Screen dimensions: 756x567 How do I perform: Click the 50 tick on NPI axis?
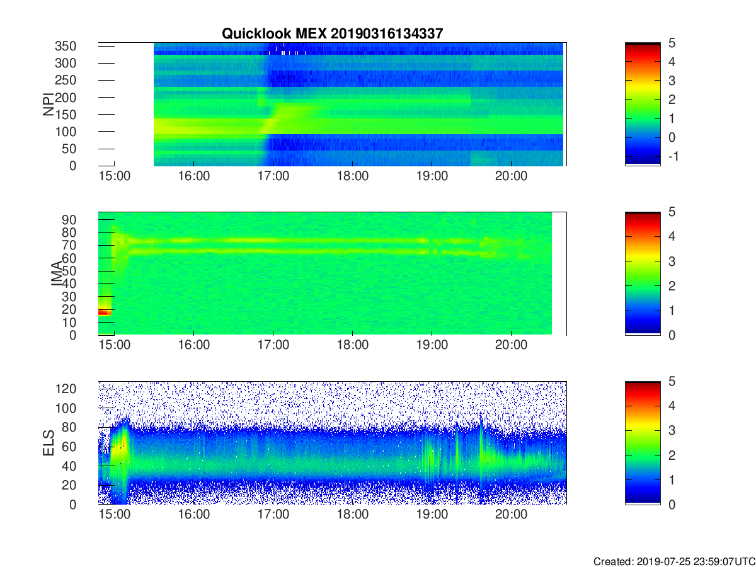[69, 149]
